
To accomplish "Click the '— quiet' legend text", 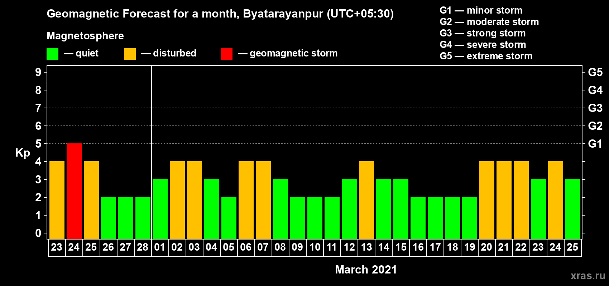I will (81, 54).
